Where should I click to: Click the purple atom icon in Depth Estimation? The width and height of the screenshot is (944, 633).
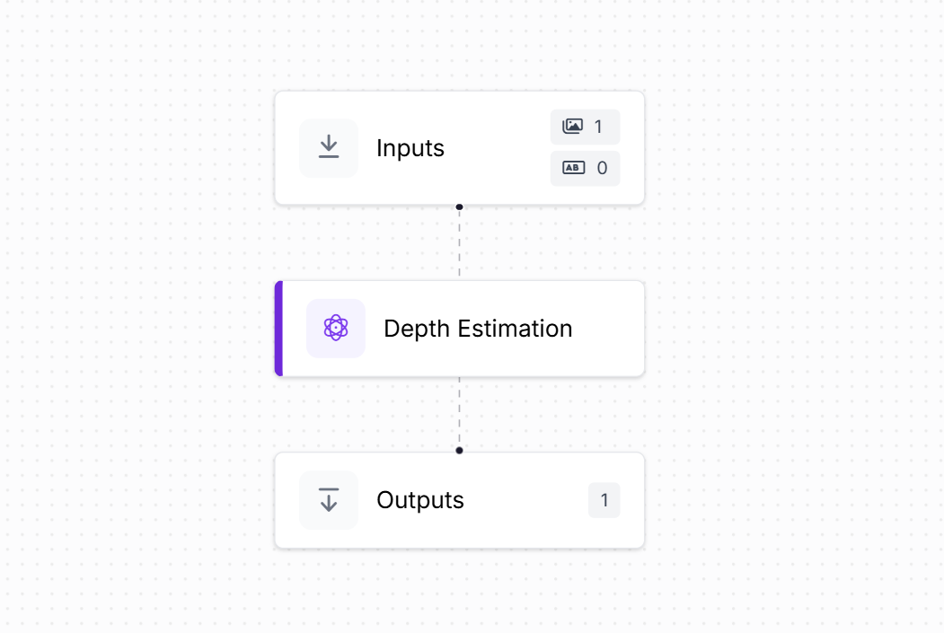point(336,329)
